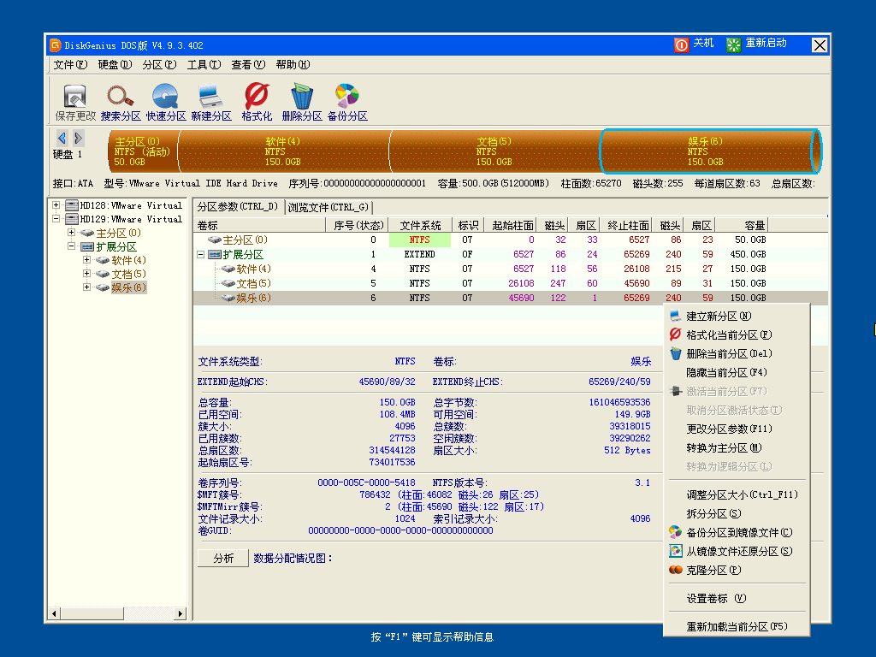Switch to 浏览文件(CTRL_G) tab

point(328,207)
